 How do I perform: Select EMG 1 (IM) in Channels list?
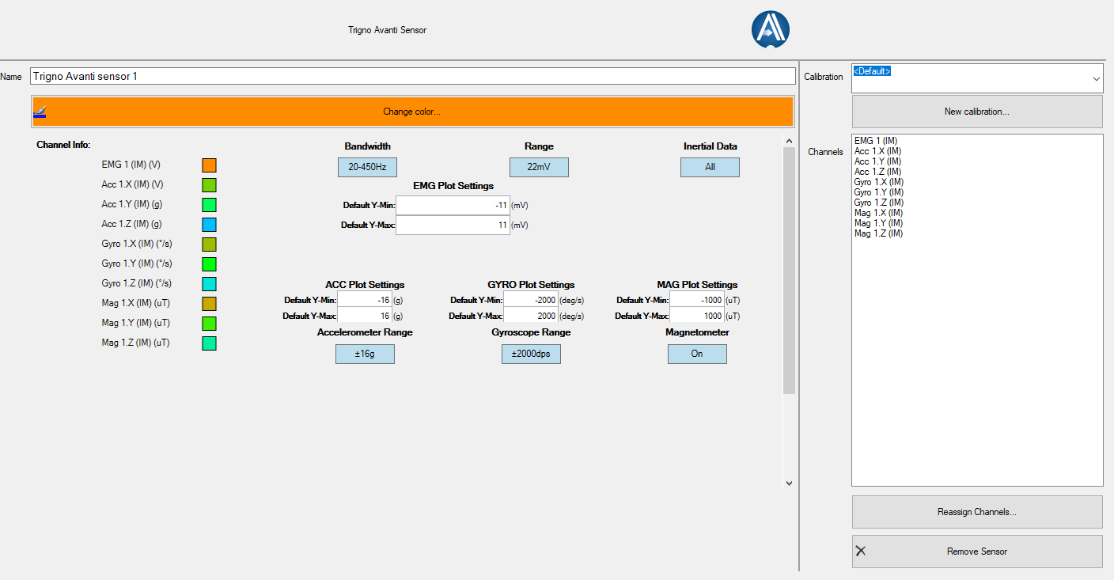[x=877, y=141]
